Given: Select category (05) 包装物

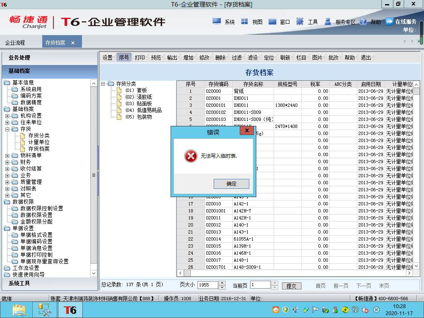Looking at the screenshot, I should pyautogui.click(x=138, y=117).
